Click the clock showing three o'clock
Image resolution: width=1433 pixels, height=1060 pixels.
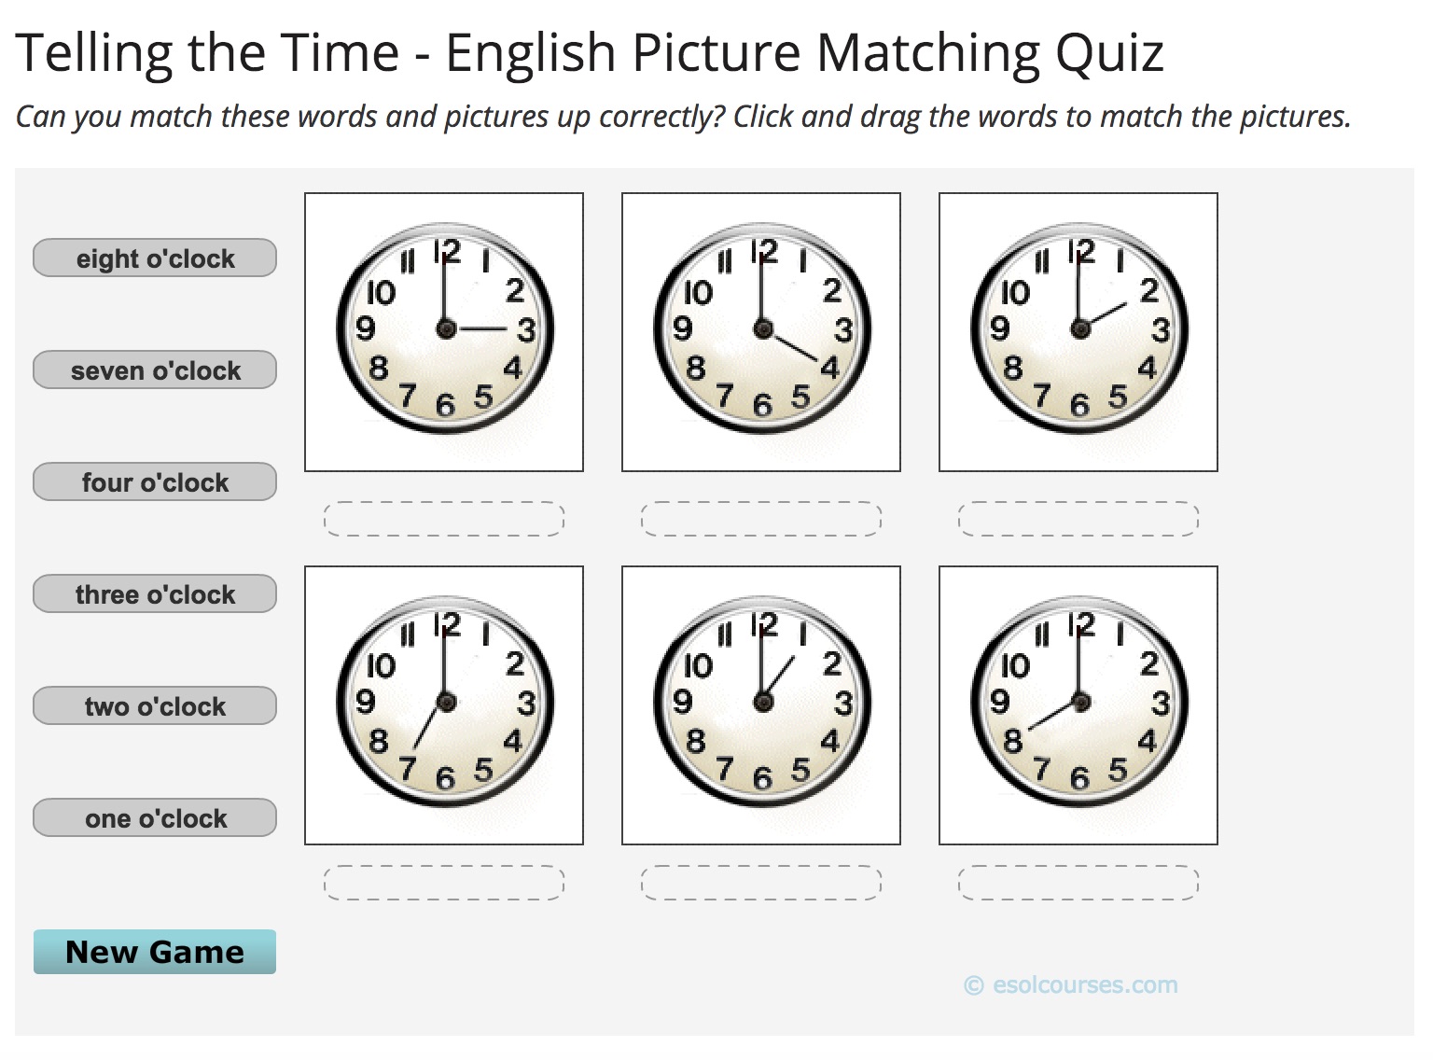point(444,331)
